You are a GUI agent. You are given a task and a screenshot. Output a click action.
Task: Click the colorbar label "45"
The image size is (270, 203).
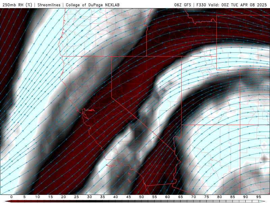129,197
